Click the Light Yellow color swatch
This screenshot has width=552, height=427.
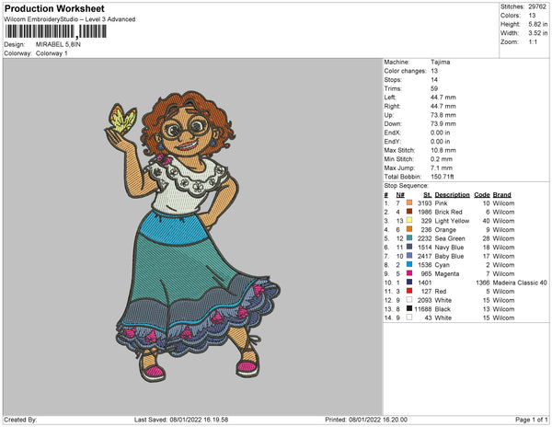coord(409,220)
